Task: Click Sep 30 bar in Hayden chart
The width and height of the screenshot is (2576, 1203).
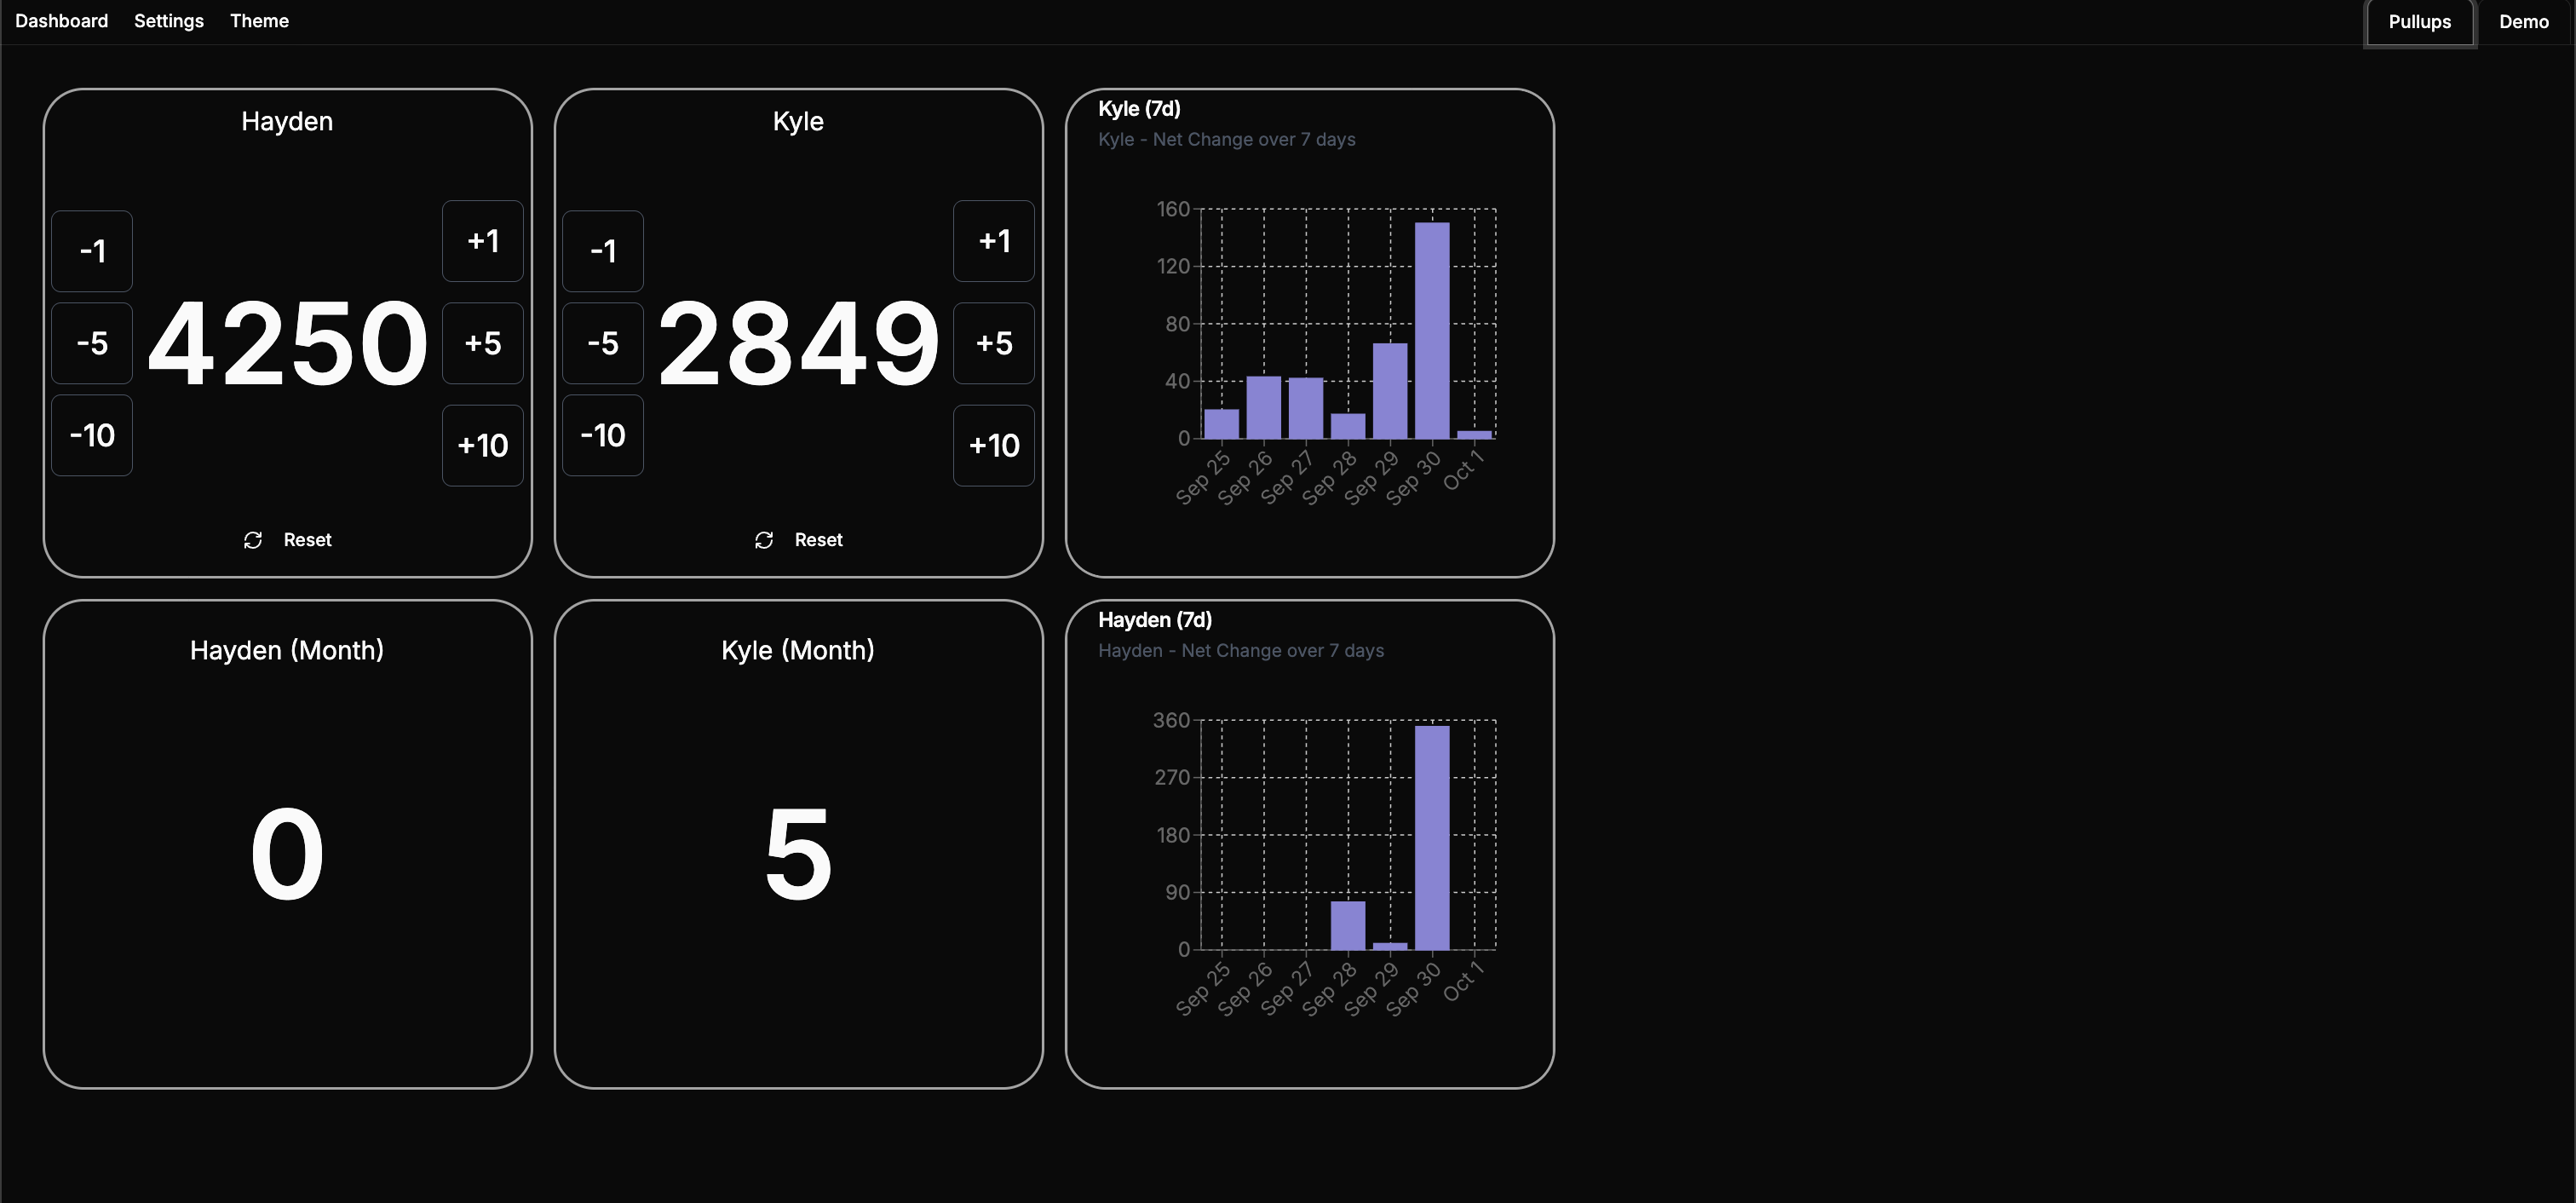Action: pos(1432,837)
